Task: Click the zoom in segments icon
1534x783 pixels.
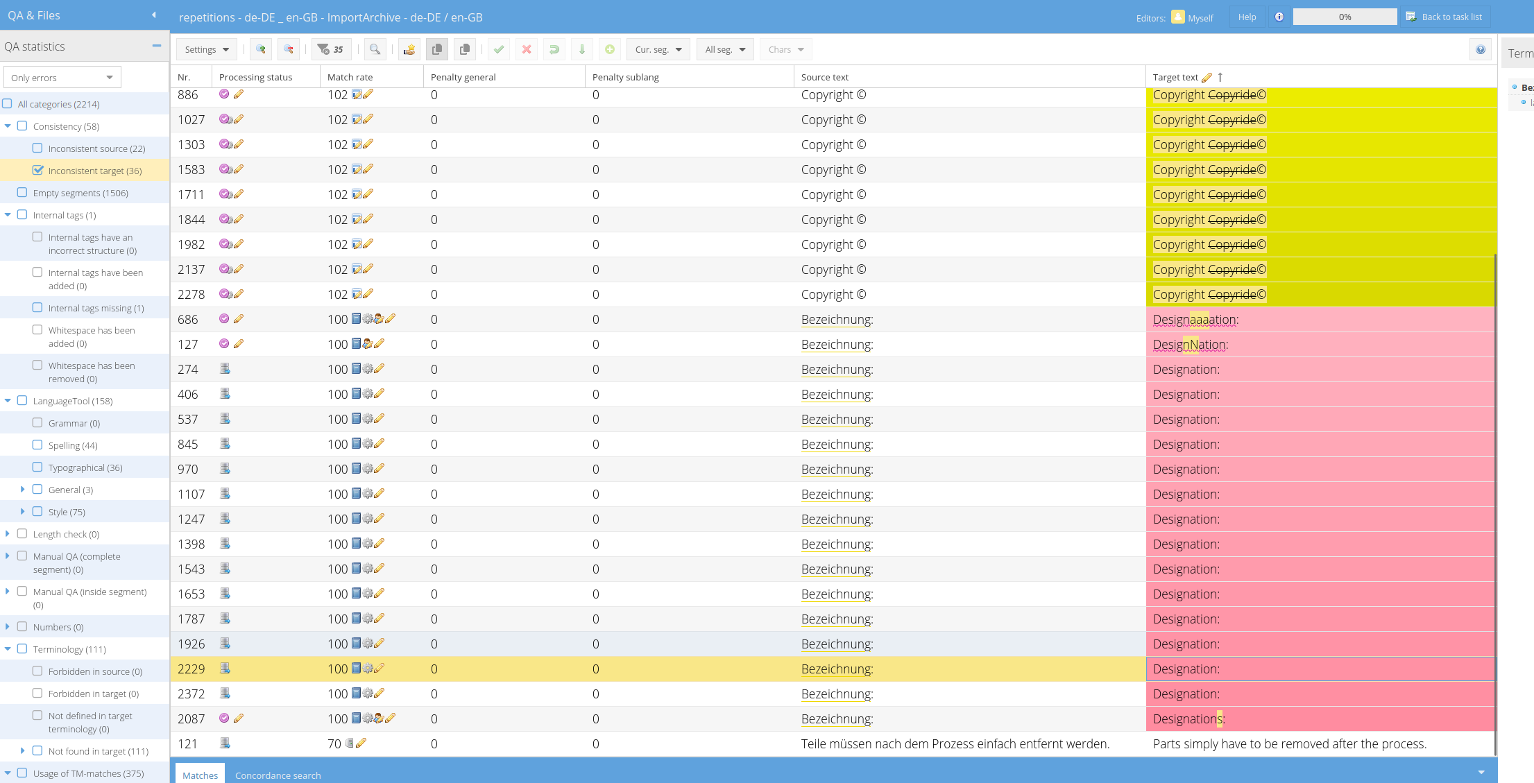Action: (261, 49)
